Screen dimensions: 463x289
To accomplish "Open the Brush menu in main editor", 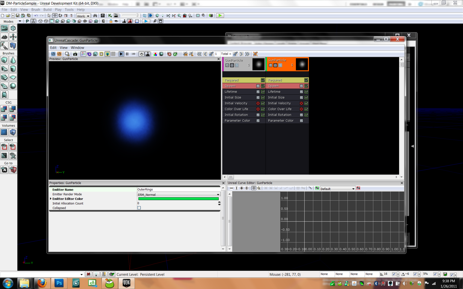I will 35,10.
